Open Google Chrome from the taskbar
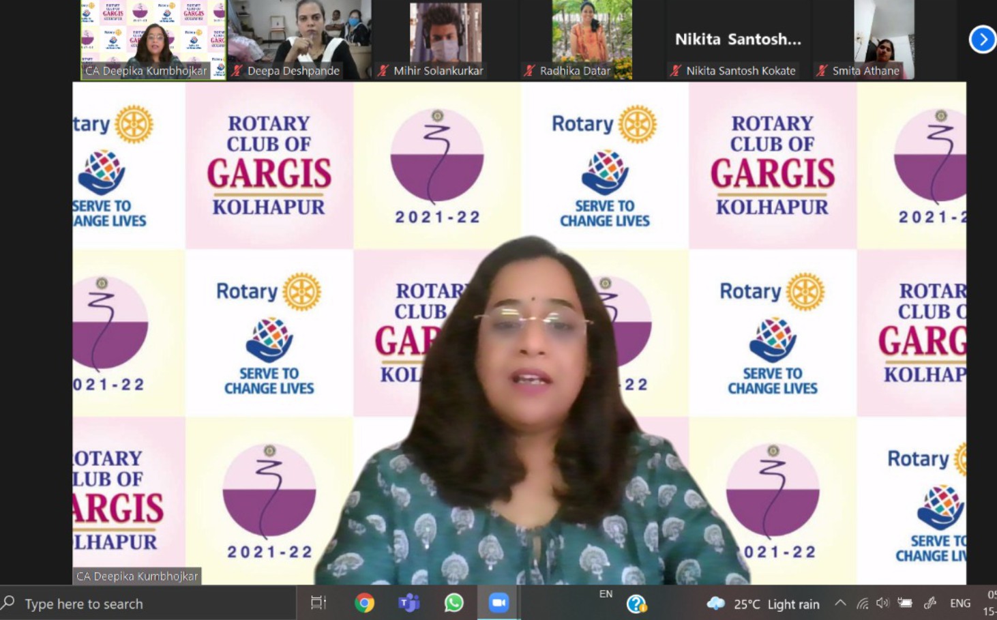This screenshot has height=620, width=997. tap(364, 603)
